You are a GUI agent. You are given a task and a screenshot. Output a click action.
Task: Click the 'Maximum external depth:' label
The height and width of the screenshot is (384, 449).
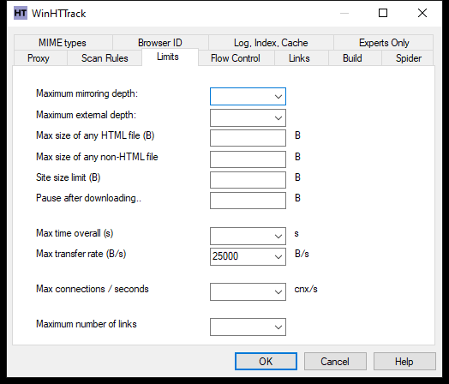coord(86,115)
